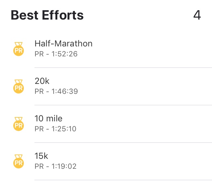212x186 pixels.
Task: Click the PR text before 1:25:10
Action: pyautogui.click(x=39, y=129)
